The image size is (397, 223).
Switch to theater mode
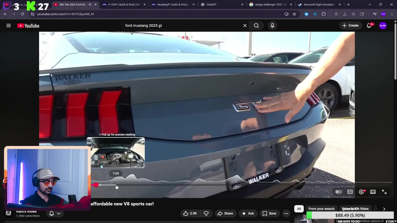pyautogui.click(x=373, y=192)
